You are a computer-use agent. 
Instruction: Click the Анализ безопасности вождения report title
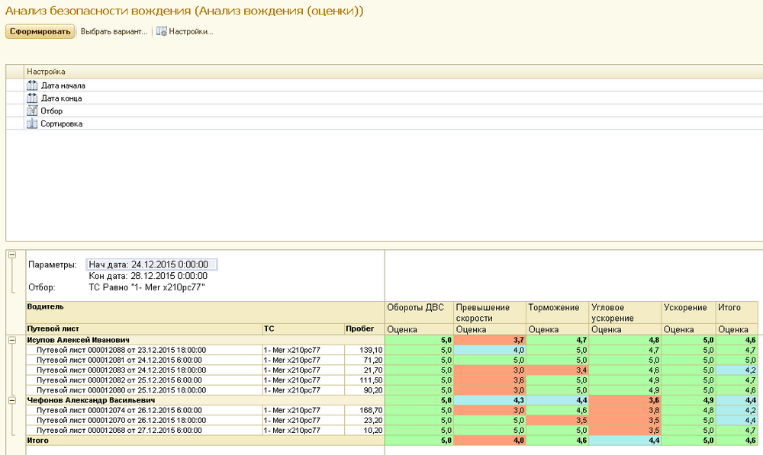pos(185,11)
